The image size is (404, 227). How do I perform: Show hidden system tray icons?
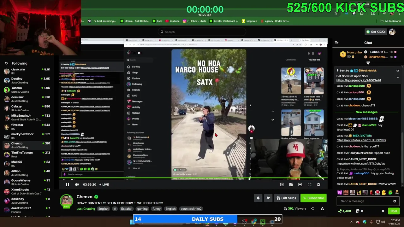point(351,222)
